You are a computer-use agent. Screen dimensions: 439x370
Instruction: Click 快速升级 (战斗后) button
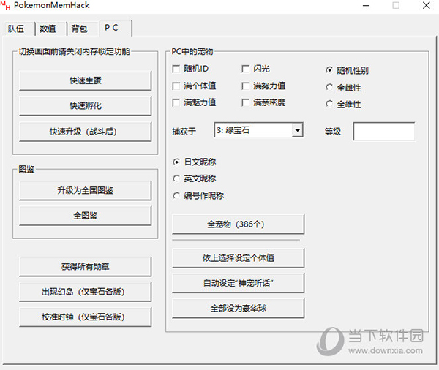point(86,132)
